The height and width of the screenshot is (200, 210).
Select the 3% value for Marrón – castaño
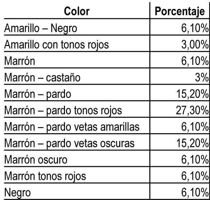click(x=202, y=78)
